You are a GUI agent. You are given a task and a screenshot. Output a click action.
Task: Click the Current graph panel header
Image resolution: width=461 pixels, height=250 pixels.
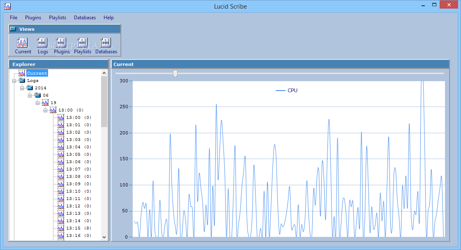tap(280, 64)
